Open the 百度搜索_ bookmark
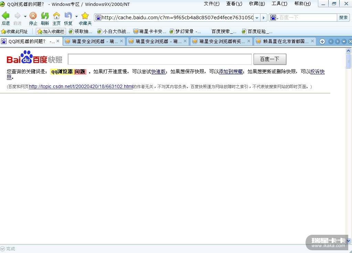 224,32
